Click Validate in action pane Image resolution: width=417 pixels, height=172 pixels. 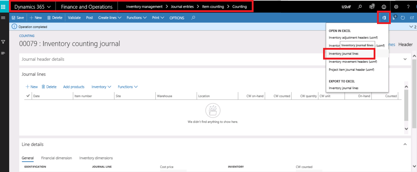coord(74,18)
